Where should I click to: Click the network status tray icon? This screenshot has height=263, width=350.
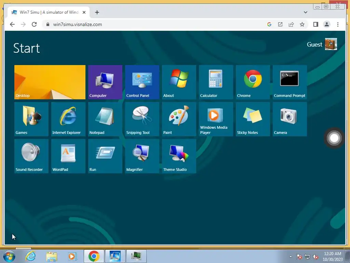tap(307, 257)
